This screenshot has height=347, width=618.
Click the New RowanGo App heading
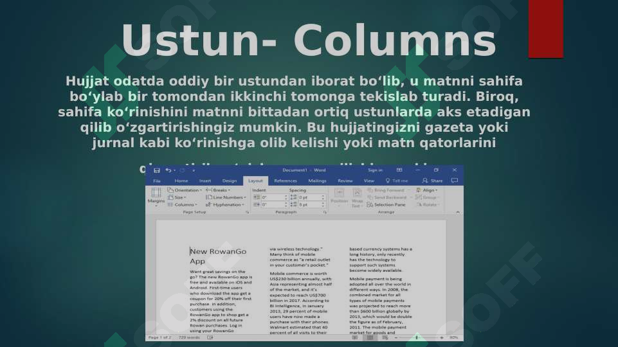click(x=218, y=256)
